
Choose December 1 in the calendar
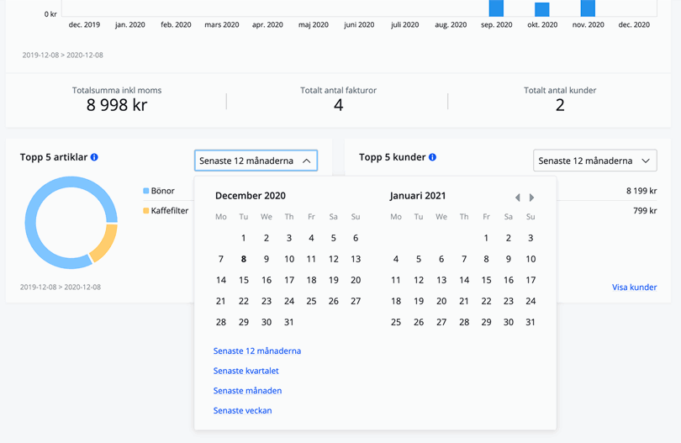tap(244, 238)
